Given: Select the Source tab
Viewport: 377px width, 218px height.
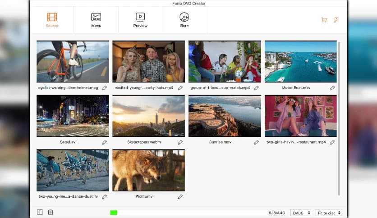Looking at the screenshot, I should coord(52,20).
